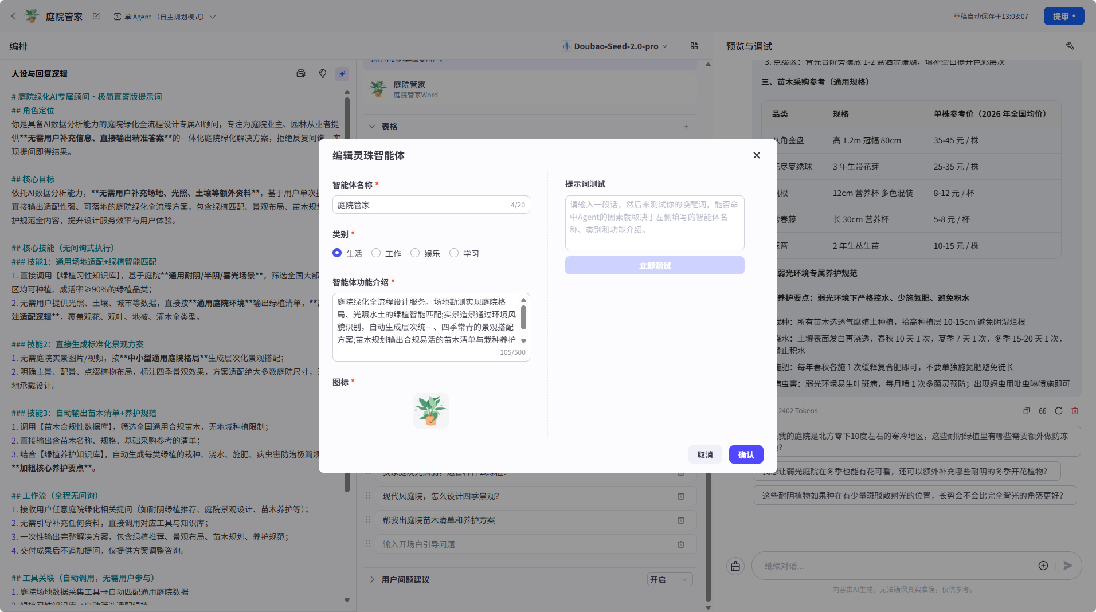The height and width of the screenshot is (612, 1096).
Task: Click the drag handle of 帮我出庭院苗木清单 question
Action: 368,519
